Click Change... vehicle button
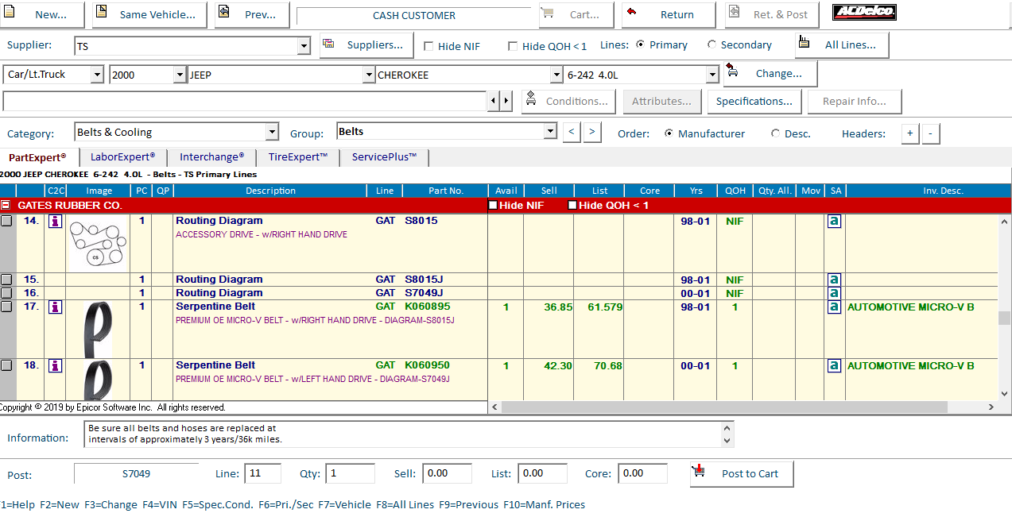Image resolution: width=1012 pixels, height=517 pixels. click(x=770, y=74)
